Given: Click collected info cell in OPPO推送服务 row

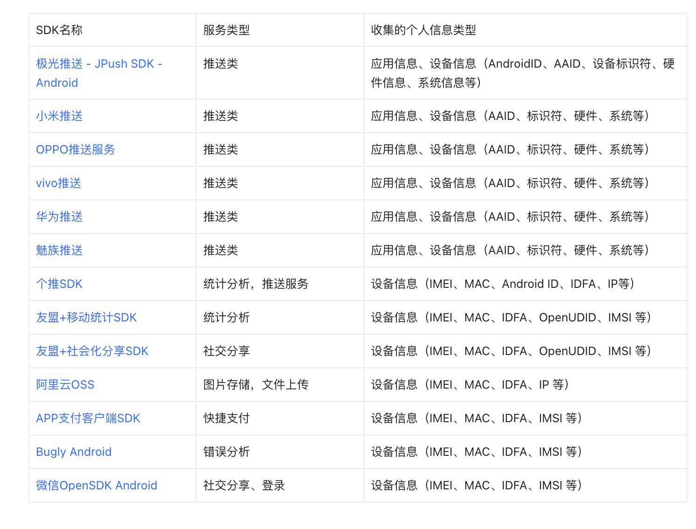Looking at the screenshot, I should (525, 149).
